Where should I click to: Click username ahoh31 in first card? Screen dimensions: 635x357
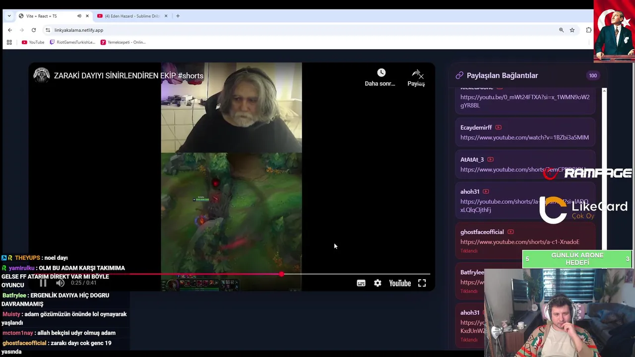pos(470,191)
